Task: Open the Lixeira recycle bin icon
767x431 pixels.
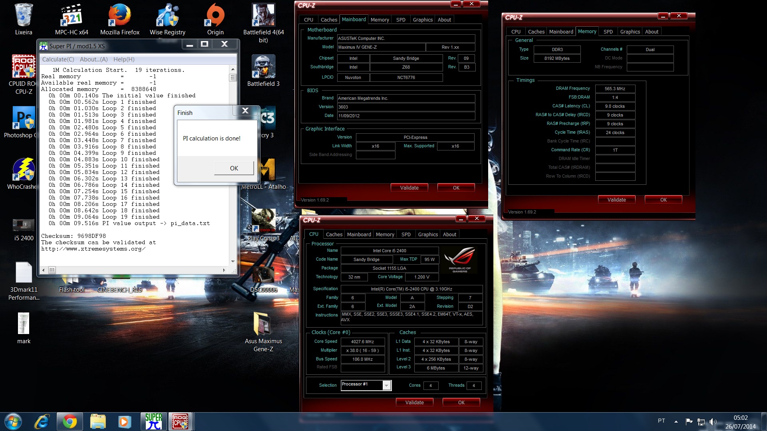Action: (24, 19)
